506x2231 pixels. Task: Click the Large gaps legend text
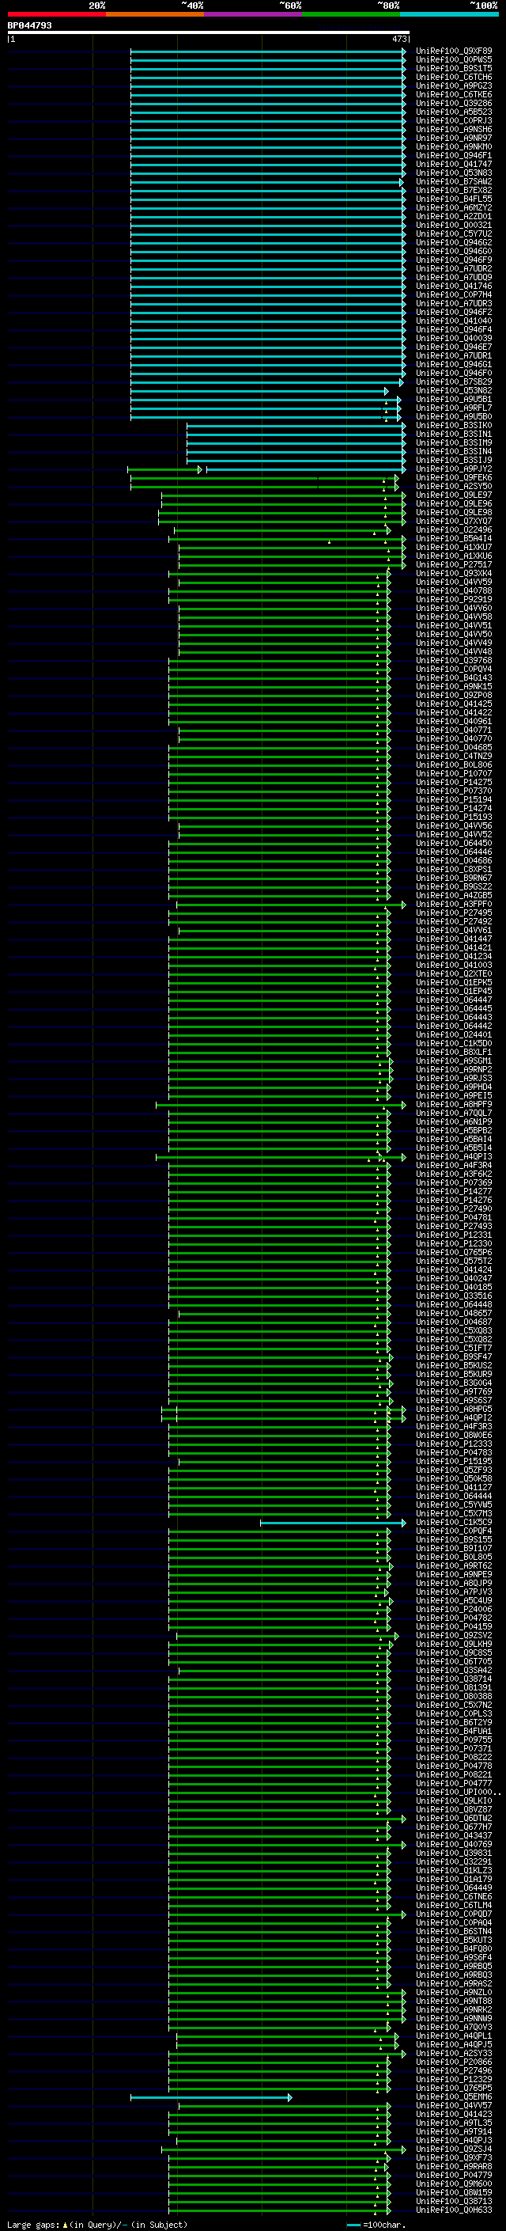click(x=97, y=2224)
